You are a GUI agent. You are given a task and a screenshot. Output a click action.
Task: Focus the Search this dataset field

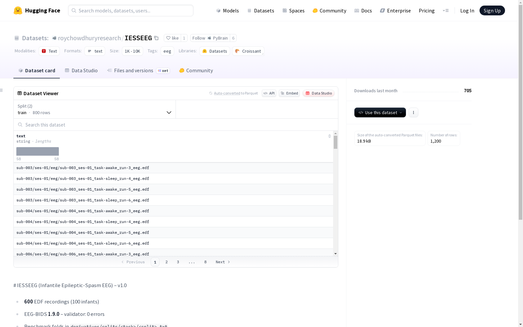tap(176, 125)
